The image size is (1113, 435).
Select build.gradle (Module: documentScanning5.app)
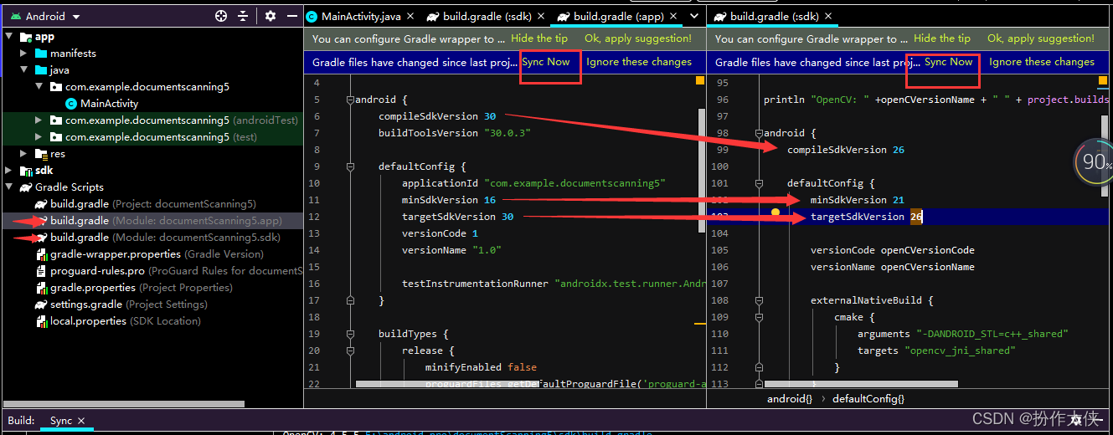tap(166, 221)
